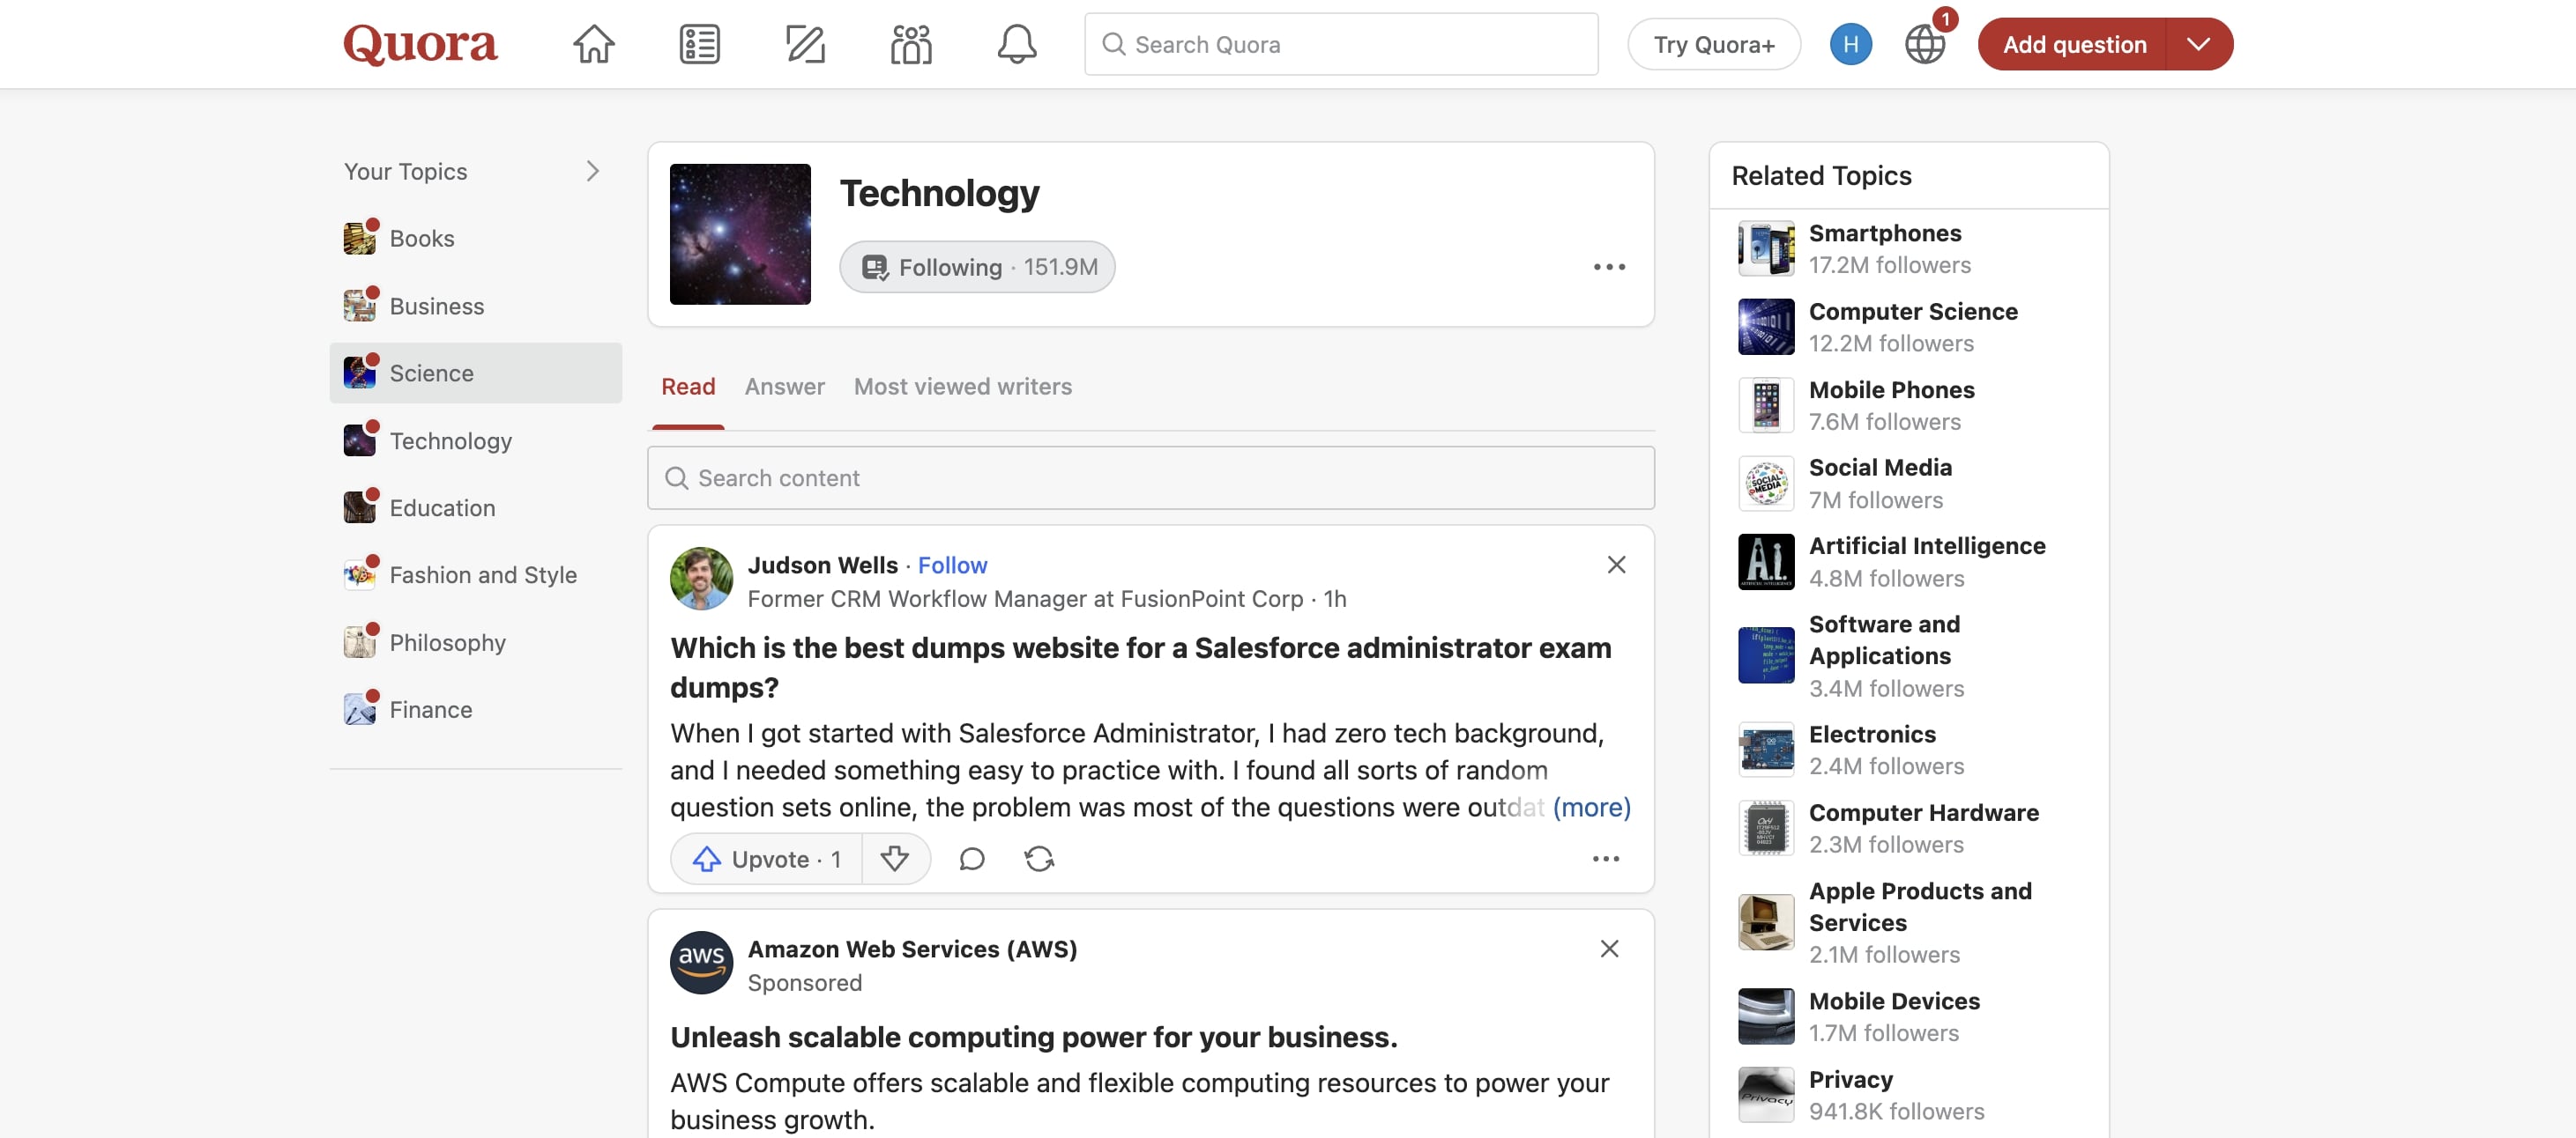Screen dimensions: 2576x1138
Task: Open AWS ad headline
Action: 1034,1037
